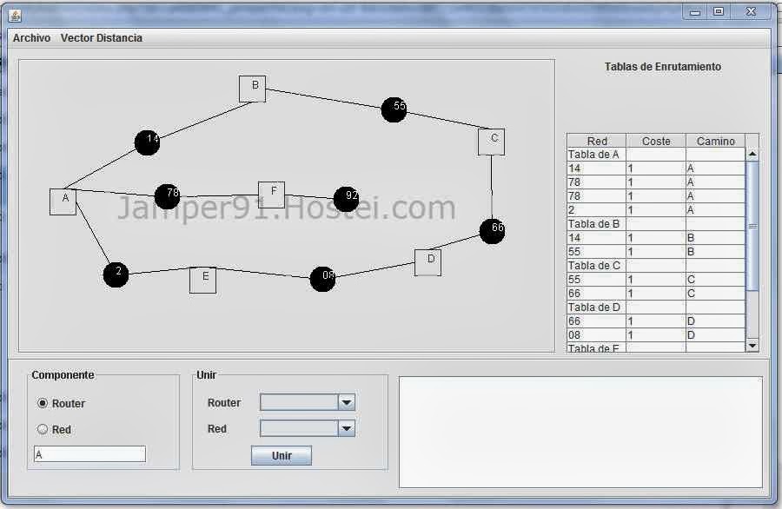Select router node A on the canvas
Image resolution: width=782 pixels, height=509 pixels.
click(63, 200)
